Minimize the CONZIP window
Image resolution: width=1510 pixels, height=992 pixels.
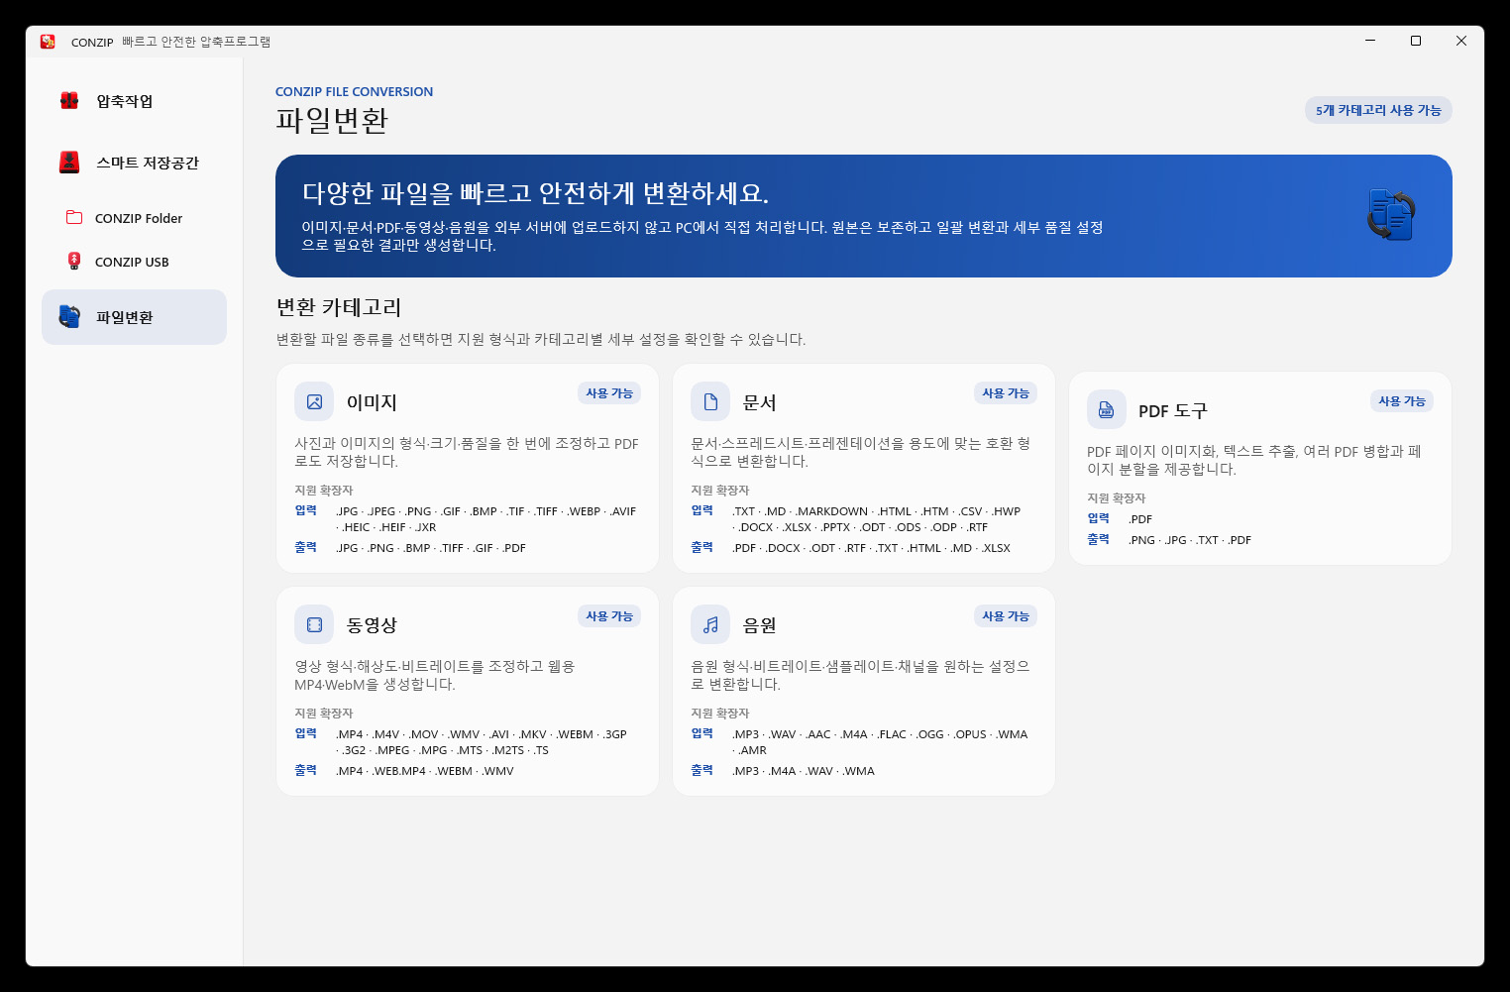[x=1370, y=41]
